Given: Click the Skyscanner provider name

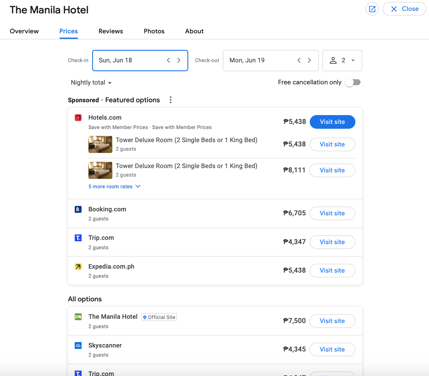Looking at the screenshot, I should [x=105, y=346].
